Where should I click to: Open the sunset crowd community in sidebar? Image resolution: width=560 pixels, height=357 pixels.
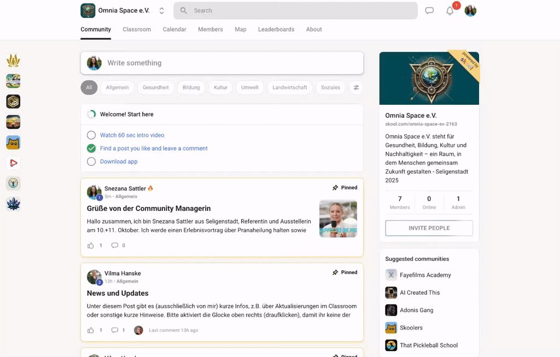pos(13,122)
